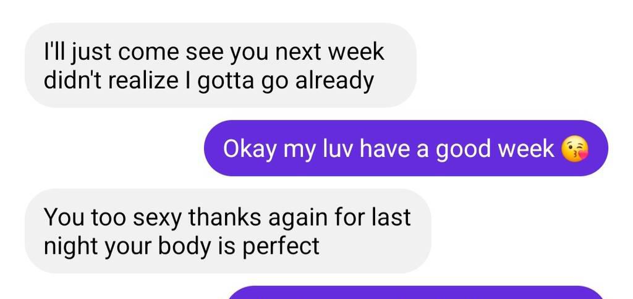633x299 pixels.
Task: Tap the partially visible purple bubble at bottom
Action: (x=416, y=293)
